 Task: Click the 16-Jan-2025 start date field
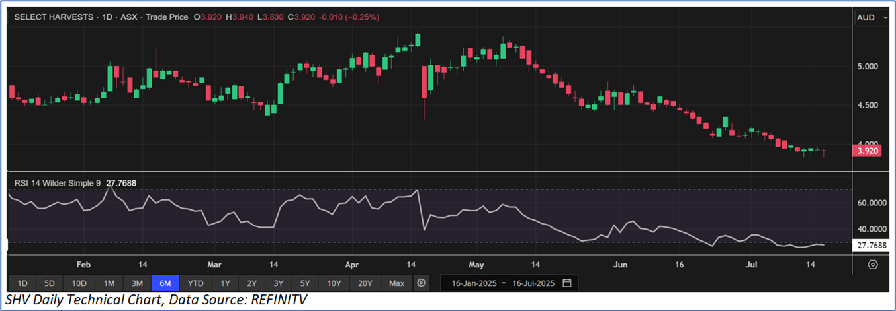(472, 283)
